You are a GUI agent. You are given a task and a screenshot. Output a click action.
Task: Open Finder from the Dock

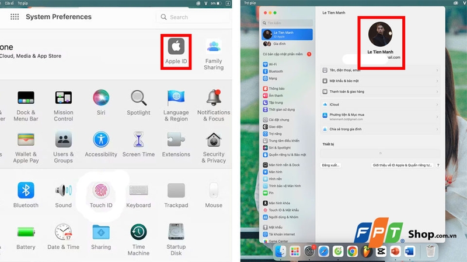point(280,252)
